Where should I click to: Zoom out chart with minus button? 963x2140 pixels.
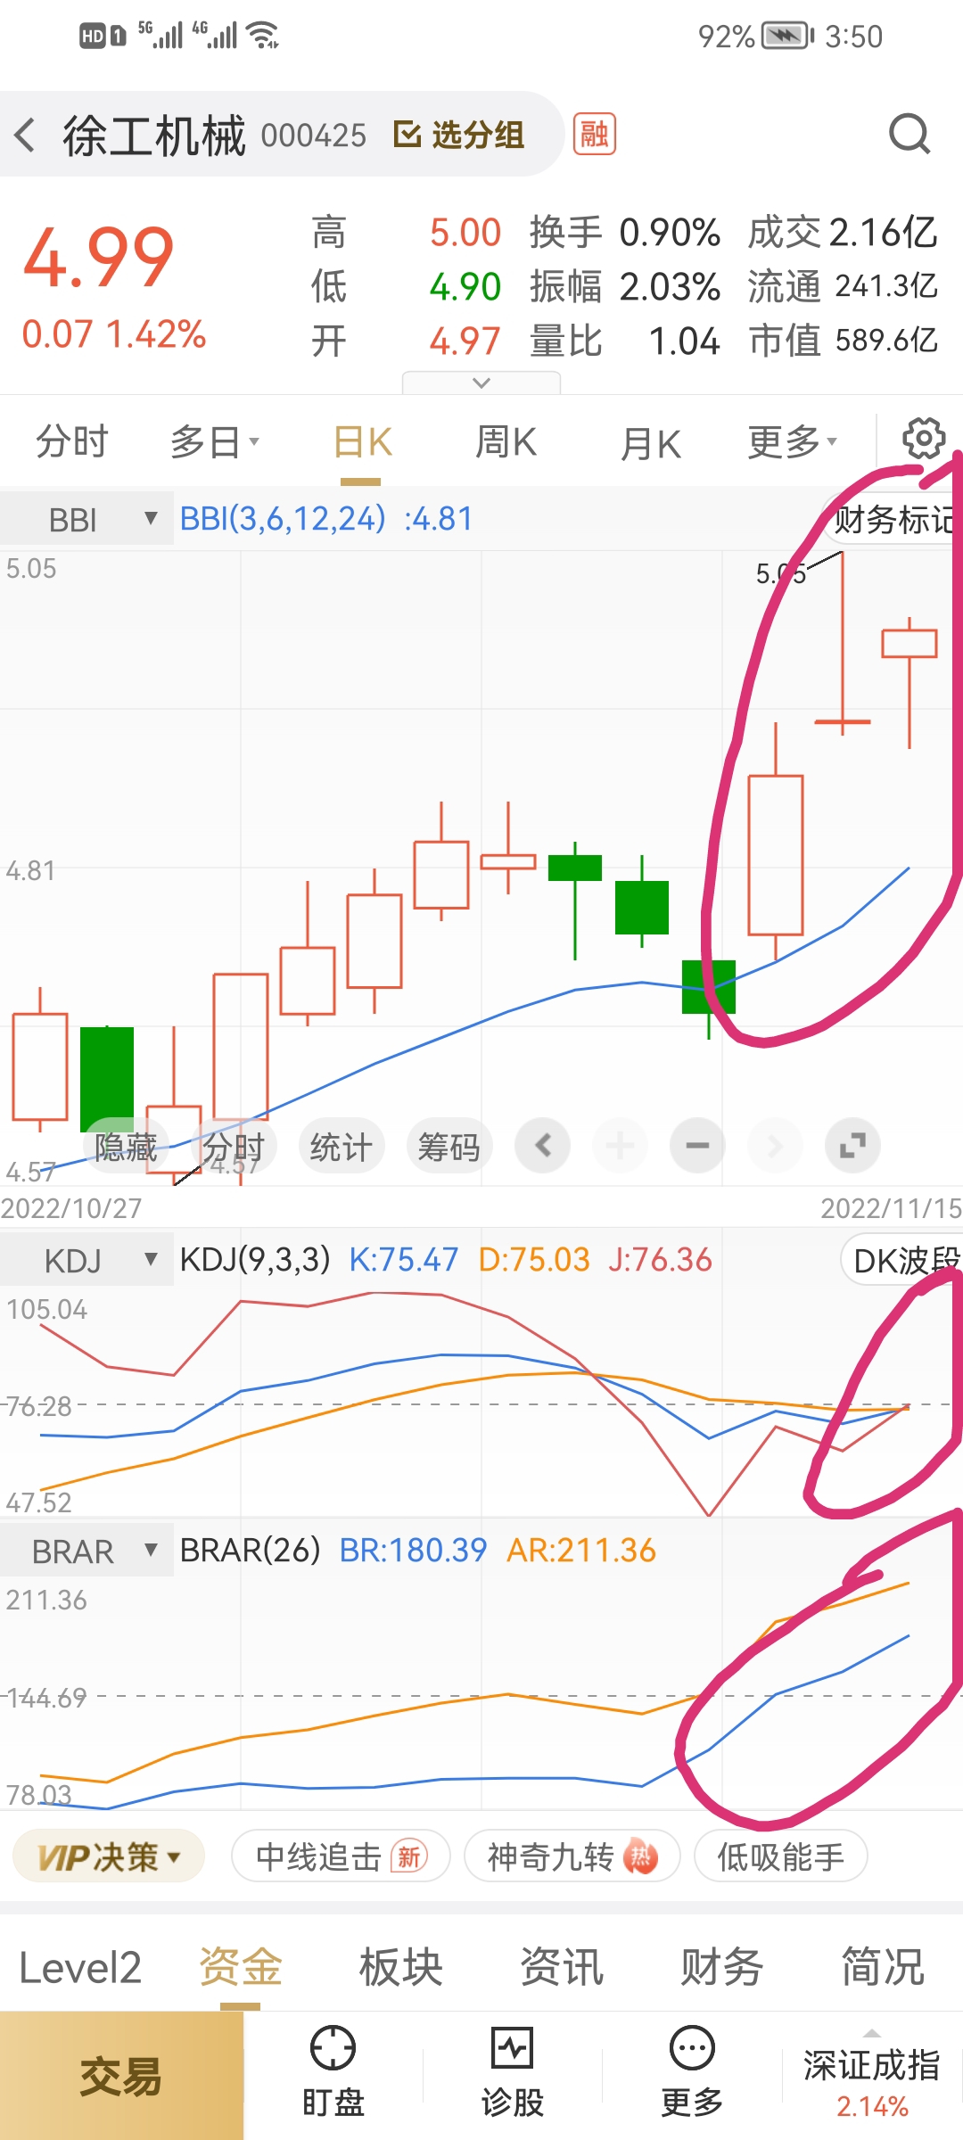coord(697,1145)
